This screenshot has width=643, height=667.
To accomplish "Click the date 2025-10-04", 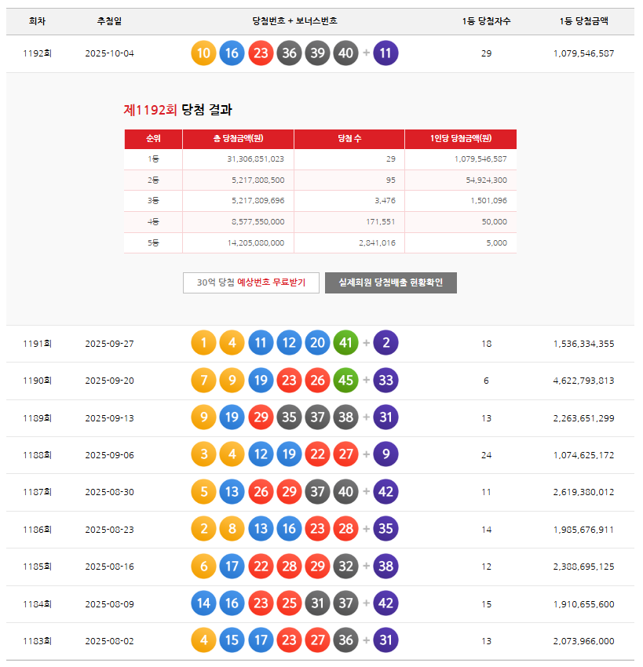I will (x=109, y=53).
